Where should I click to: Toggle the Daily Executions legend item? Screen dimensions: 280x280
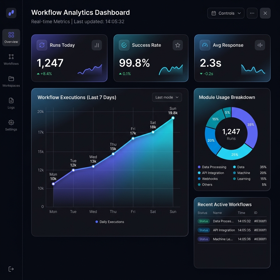(x=110, y=222)
